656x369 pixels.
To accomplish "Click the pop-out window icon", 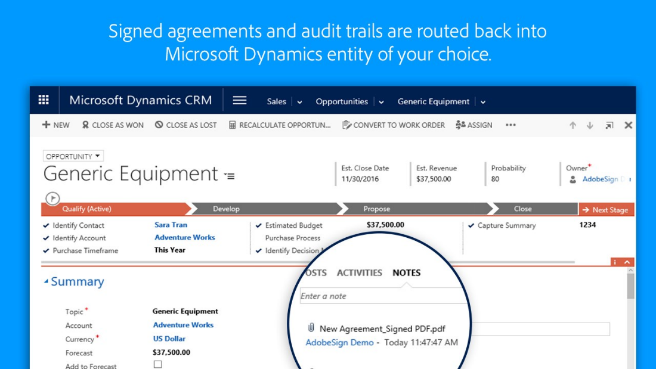I will (609, 126).
